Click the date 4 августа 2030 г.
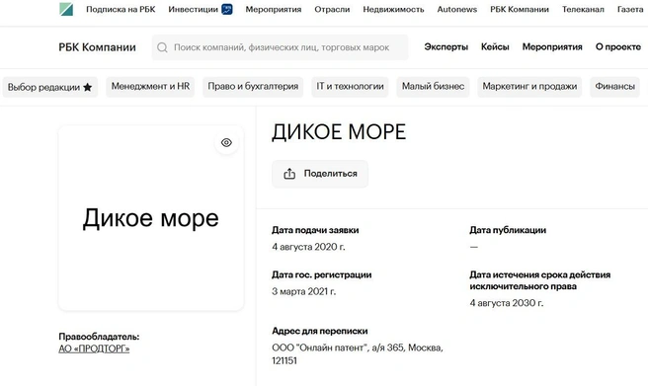This screenshot has height=386, width=648. pos(506,303)
